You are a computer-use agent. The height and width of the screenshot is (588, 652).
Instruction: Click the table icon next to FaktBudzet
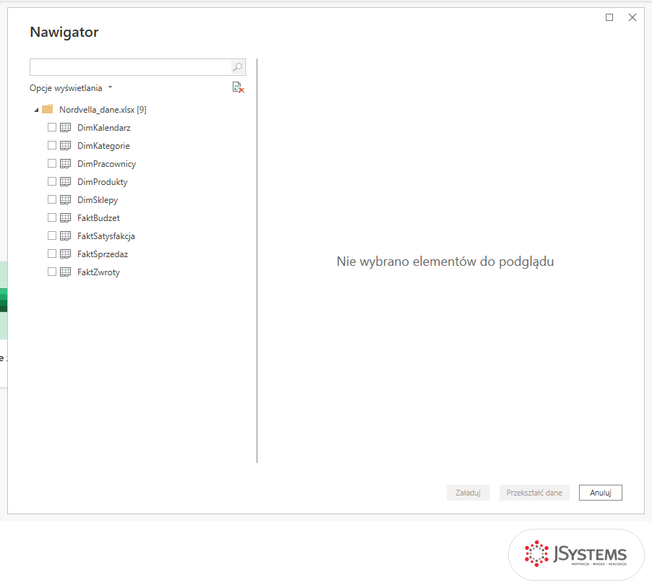coord(65,217)
